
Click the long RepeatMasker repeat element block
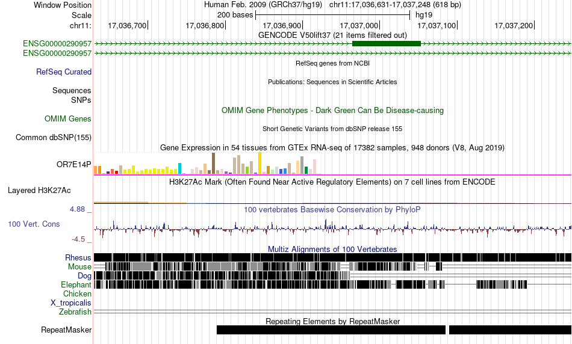(x=331, y=330)
